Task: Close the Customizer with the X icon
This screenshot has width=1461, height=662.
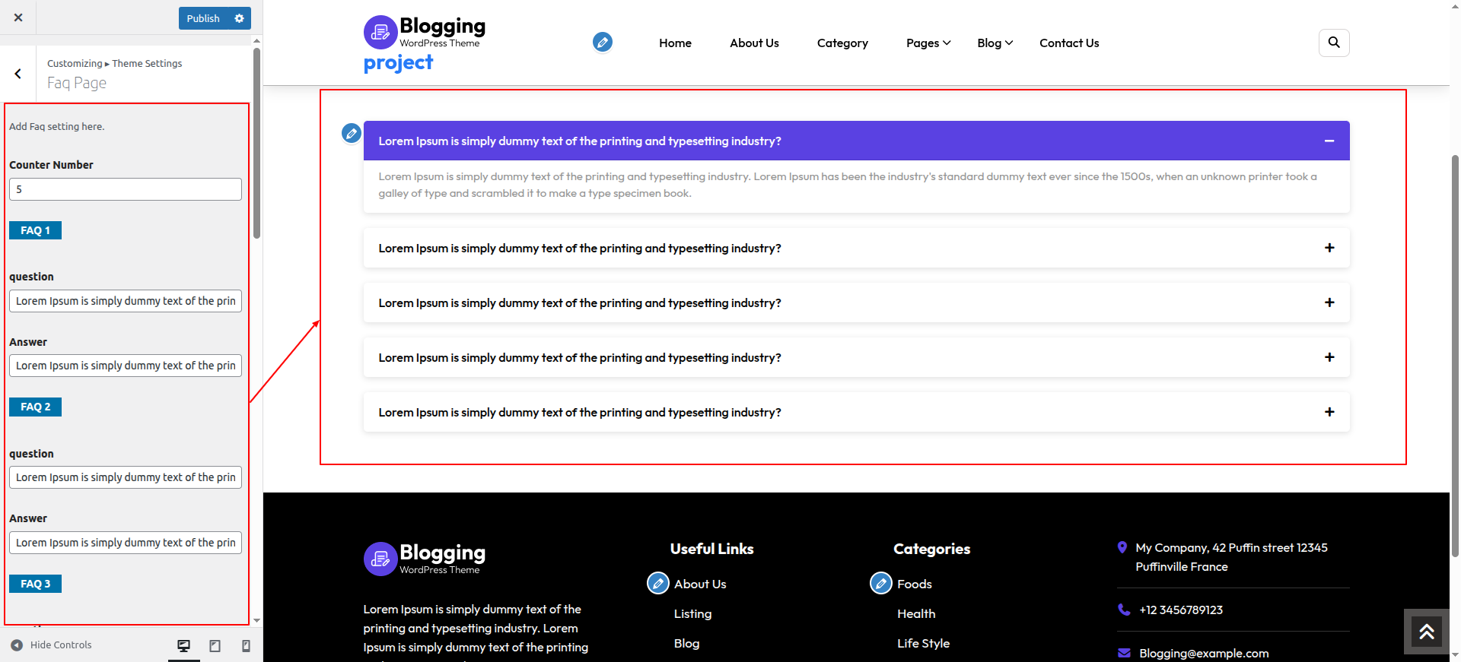Action: (x=18, y=17)
